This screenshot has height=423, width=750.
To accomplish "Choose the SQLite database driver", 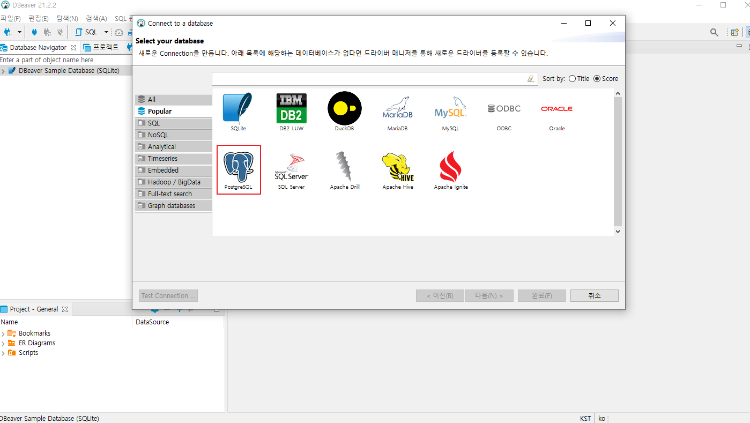I will click(238, 112).
